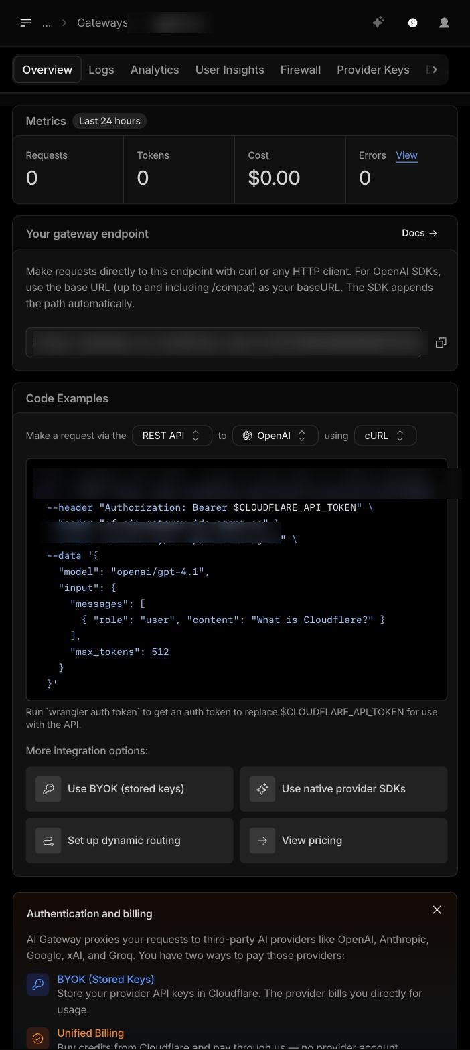Click the Authorization Bearer header line
Viewport: 470px width, 1050px height.
[210, 507]
